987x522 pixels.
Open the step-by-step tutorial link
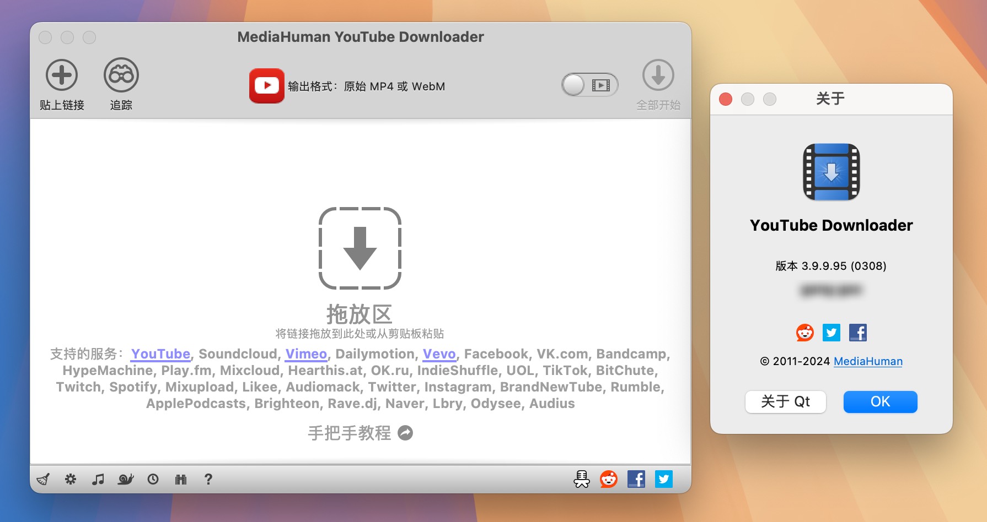(360, 433)
